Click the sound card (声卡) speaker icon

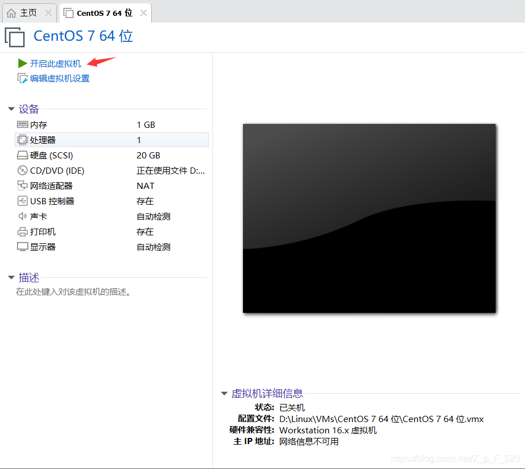23,217
